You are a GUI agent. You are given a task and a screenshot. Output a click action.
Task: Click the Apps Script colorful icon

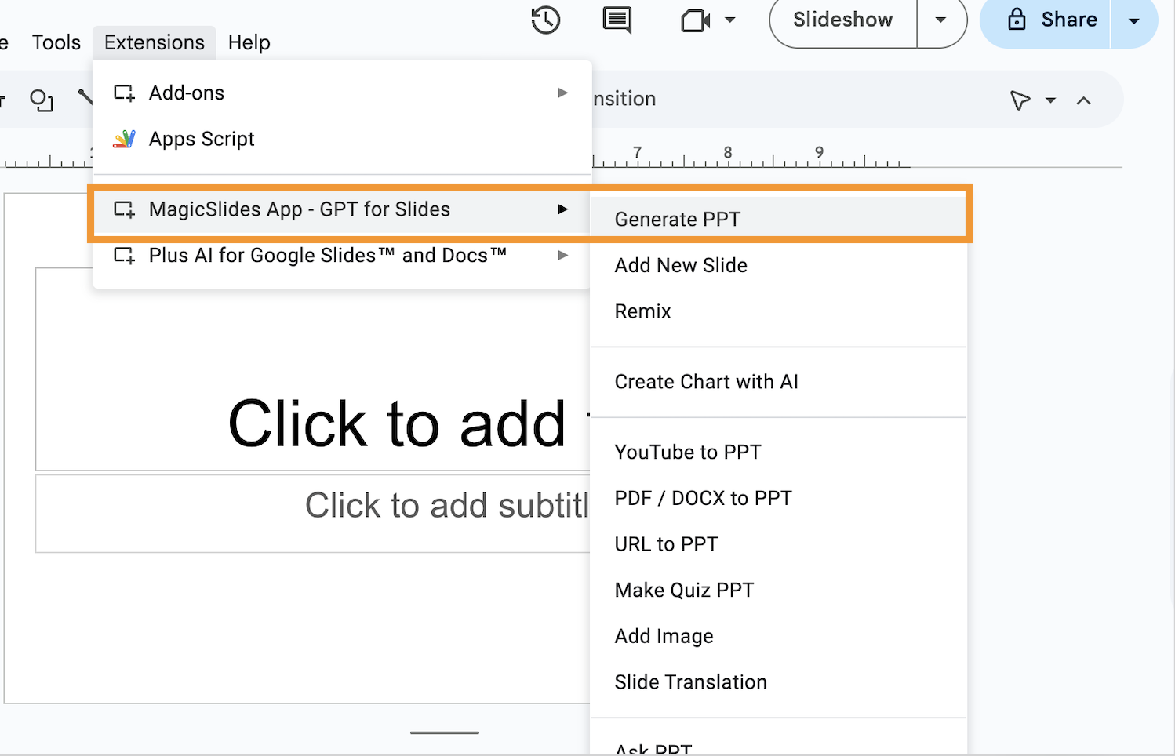click(x=124, y=139)
